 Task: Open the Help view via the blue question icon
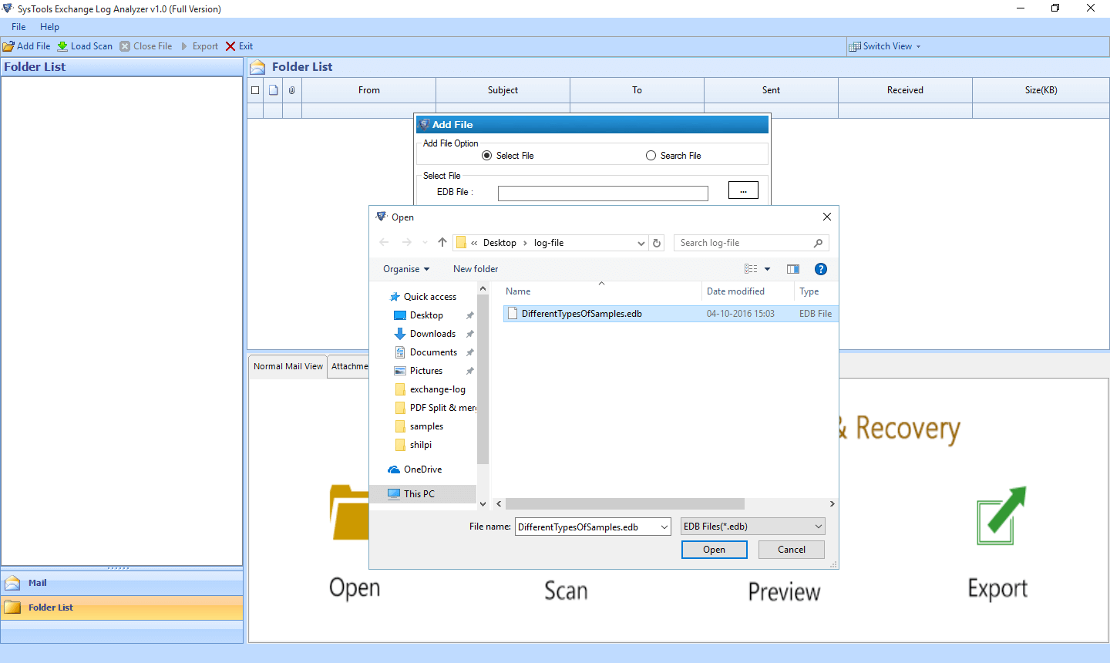coord(820,268)
